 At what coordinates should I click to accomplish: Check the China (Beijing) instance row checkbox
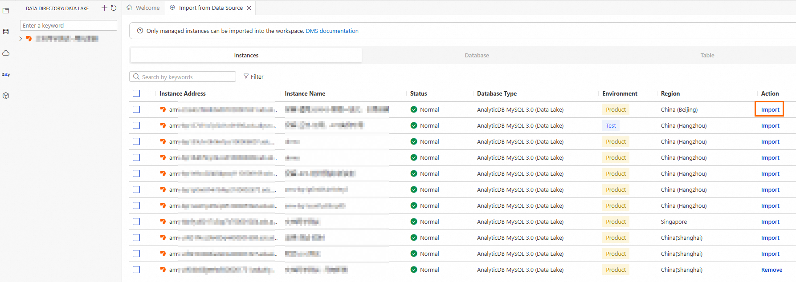136,109
